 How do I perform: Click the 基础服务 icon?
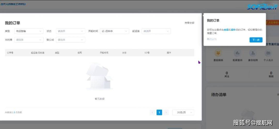pyautogui.click(x=218, y=53)
